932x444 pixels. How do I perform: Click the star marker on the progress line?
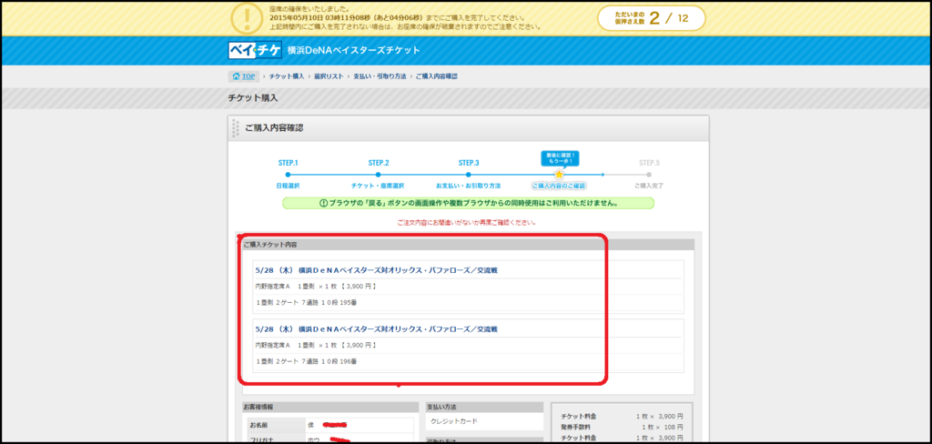coord(559,175)
